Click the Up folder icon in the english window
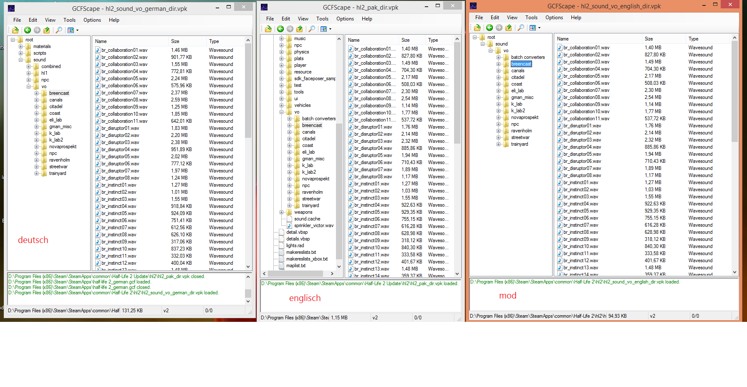 (x=509, y=28)
